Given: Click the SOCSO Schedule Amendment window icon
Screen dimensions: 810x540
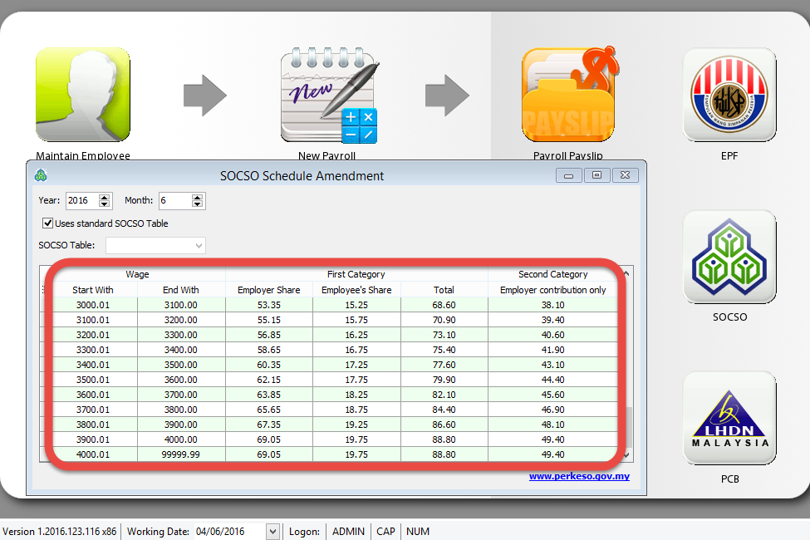Looking at the screenshot, I should tap(41, 175).
